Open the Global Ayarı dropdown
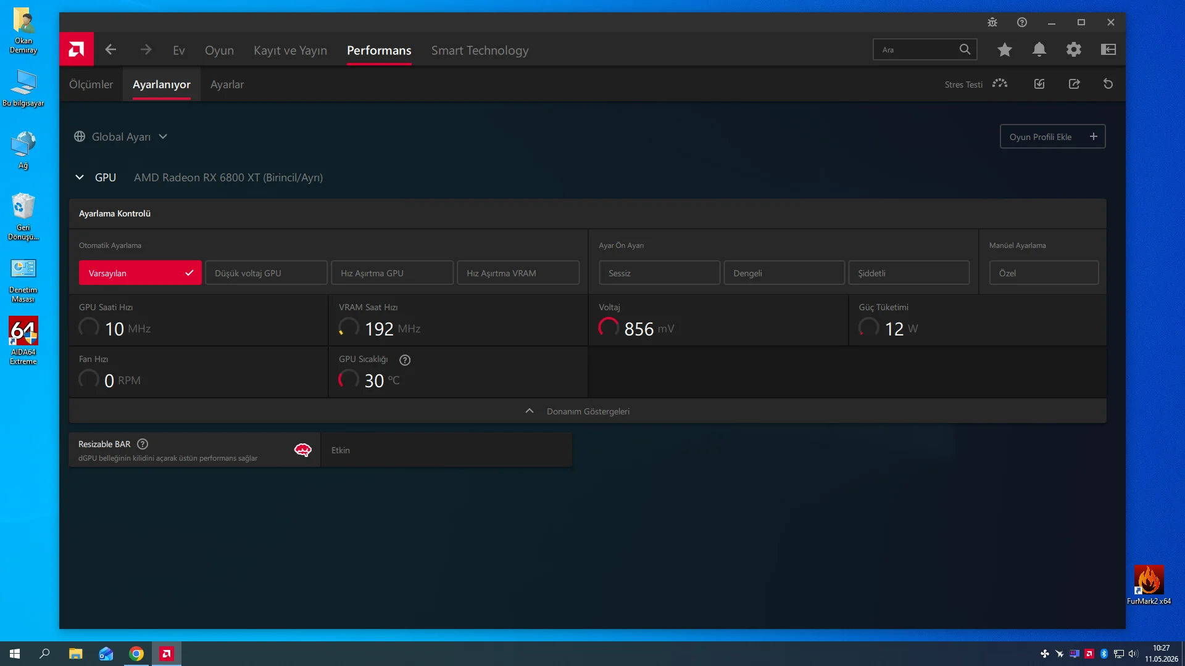This screenshot has width=1185, height=666. (x=121, y=137)
